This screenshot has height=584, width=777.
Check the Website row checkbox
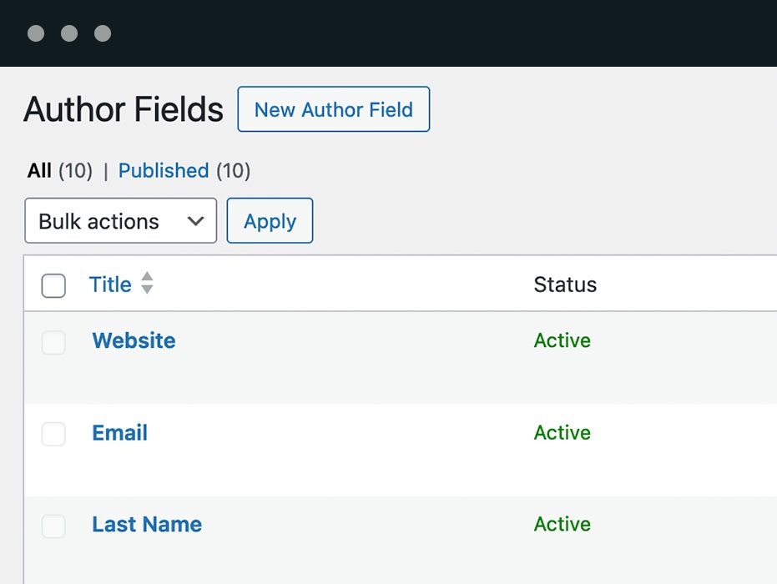(x=53, y=341)
